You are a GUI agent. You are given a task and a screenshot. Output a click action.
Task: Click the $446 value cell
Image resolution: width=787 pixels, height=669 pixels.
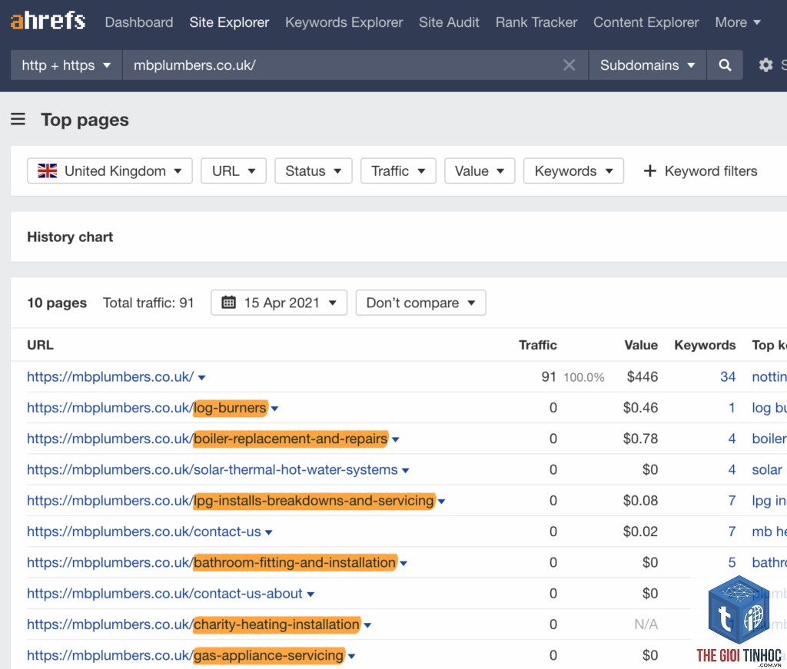click(x=642, y=376)
